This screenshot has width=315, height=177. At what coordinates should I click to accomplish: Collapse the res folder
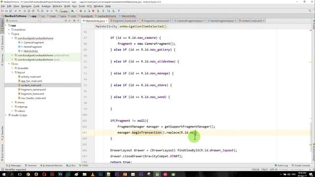pos(9,64)
